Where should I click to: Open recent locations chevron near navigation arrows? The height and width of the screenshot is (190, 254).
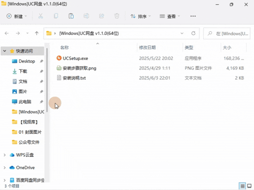tap(27, 33)
